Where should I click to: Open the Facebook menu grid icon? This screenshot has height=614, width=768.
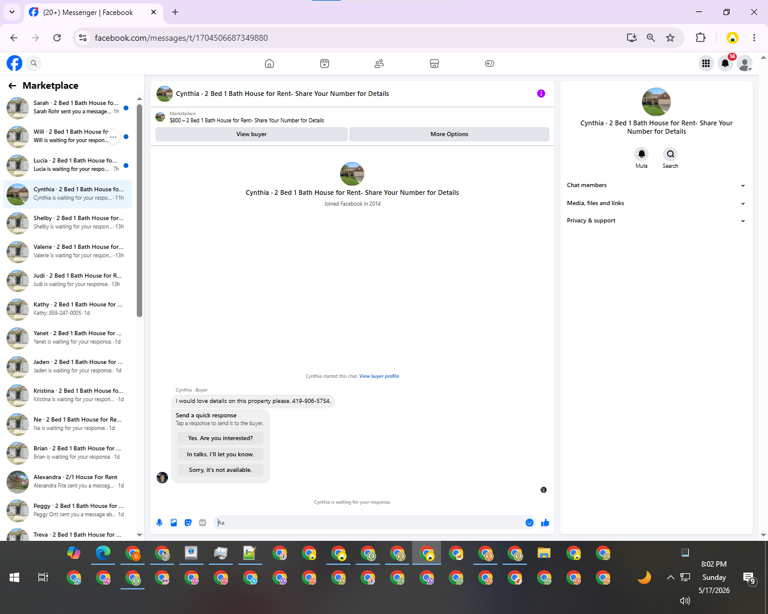click(x=706, y=63)
